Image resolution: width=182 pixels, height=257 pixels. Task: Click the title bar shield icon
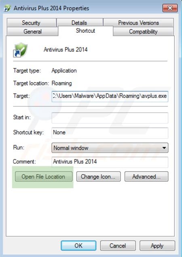[x=7, y=8]
